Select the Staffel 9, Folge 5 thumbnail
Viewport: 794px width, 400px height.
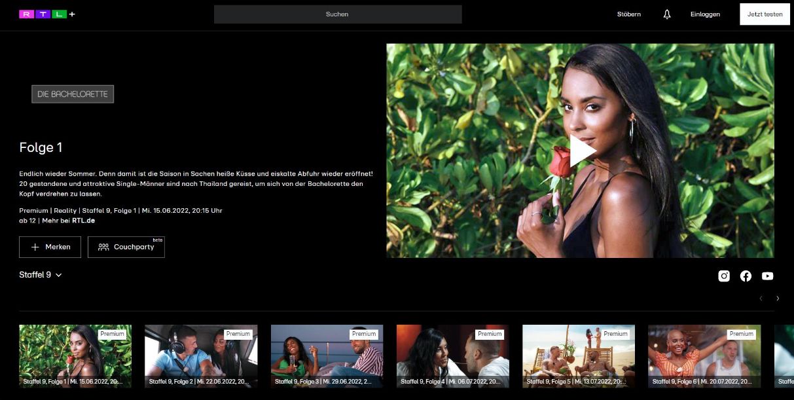coord(579,356)
